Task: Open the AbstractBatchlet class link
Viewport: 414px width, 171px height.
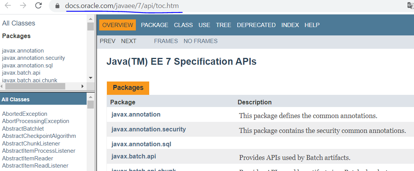Action: pos(23,129)
